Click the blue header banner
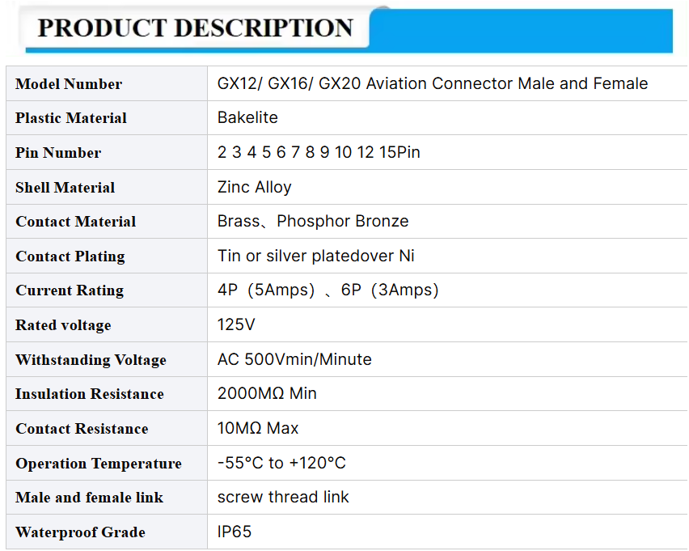689x551 pixels. [521, 30]
